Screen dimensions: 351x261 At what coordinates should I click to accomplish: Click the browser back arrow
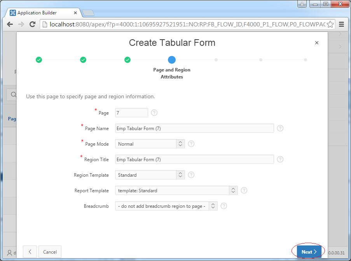click(10, 24)
